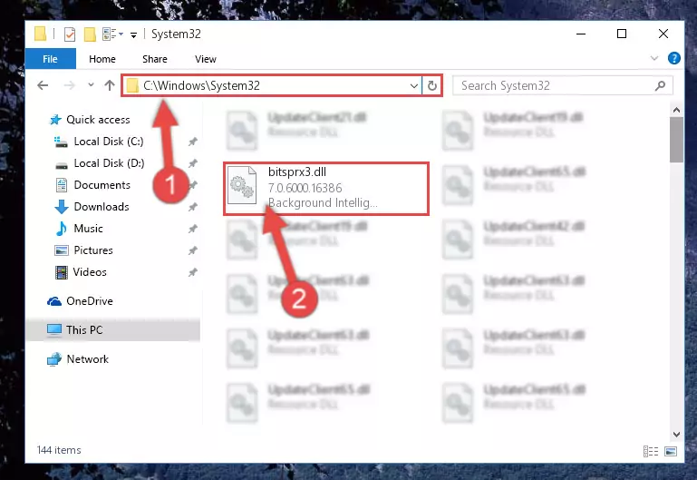
Task: Click the scroll down arrow of file list
Action: (676, 435)
